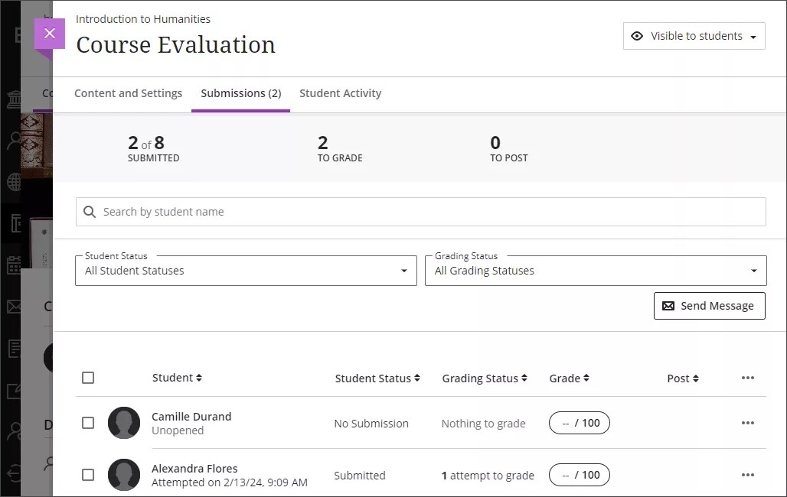Open Alexandra Flores's row options menu
This screenshot has height=497, width=787.
748,475
